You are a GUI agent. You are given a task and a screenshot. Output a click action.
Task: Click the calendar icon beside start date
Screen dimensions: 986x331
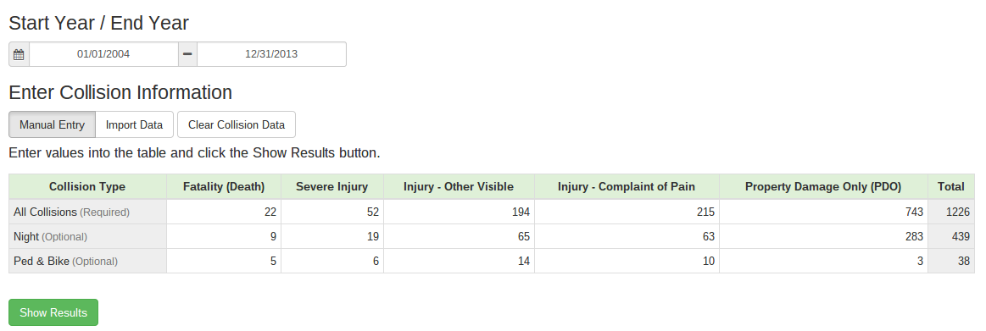click(19, 54)
